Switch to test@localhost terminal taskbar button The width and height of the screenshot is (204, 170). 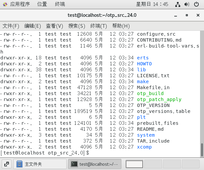[x=95, y=164]
